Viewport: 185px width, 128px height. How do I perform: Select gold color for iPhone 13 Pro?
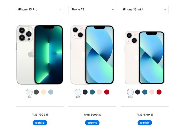(43, 92)
